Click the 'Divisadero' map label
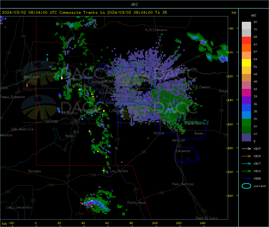 click(x=65, y=24)
